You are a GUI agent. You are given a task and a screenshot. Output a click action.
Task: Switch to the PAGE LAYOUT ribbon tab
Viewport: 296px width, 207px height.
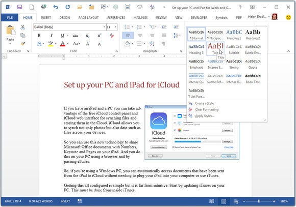point(88,18)
